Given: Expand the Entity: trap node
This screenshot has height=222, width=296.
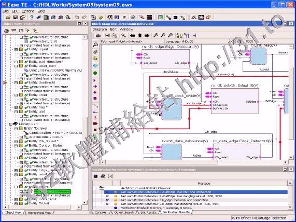Looking at the screenshot, I should point(16,107).
